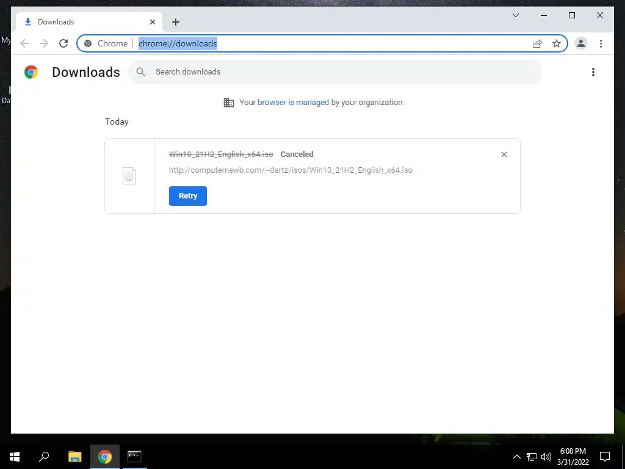Viewport: 625px width, 469px height.
Task: Share this page icon in address bar
Action: pyautogui.click(x=537, y=43)
